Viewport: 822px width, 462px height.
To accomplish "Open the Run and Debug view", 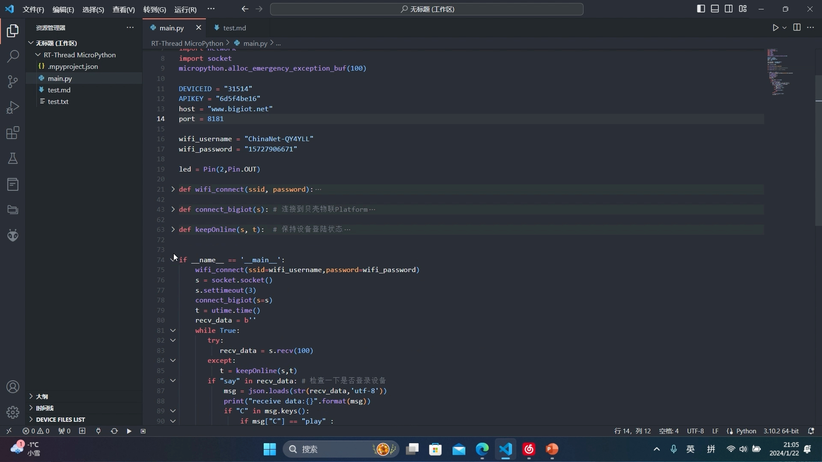I will pyautogui.click(x=13, y=107).
